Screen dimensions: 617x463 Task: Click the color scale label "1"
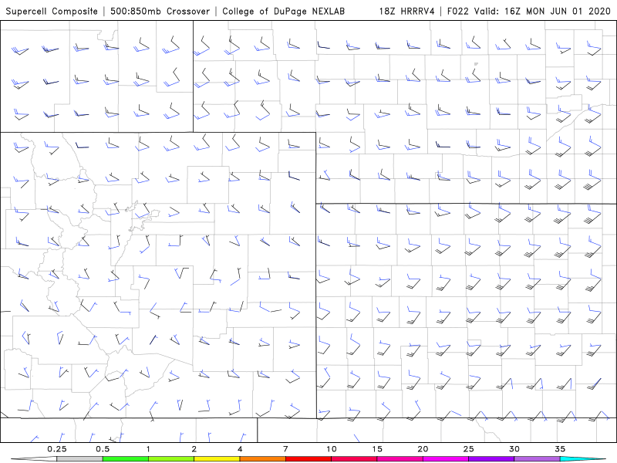coord(148,449)
